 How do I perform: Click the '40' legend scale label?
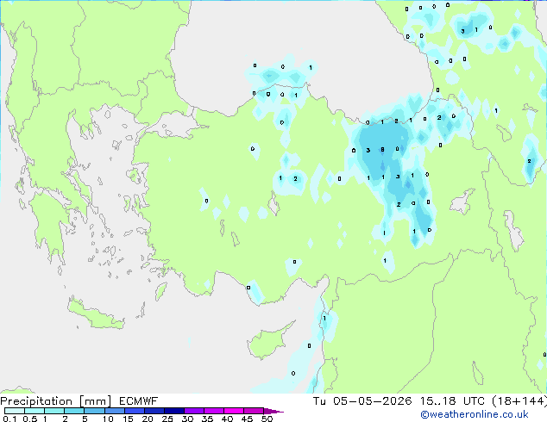227,419
